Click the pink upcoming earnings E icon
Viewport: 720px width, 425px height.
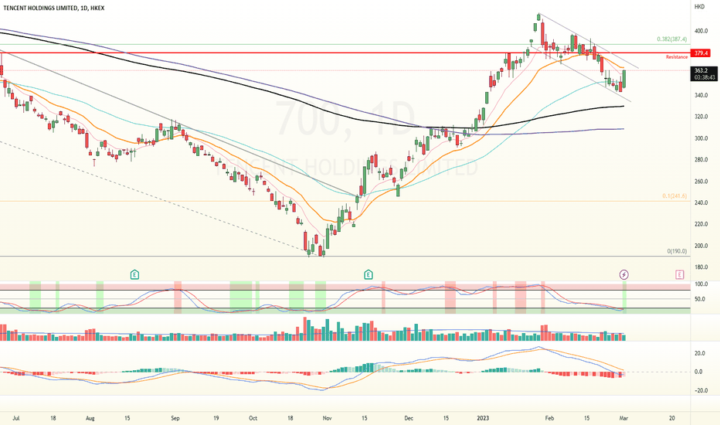(x=680, y=275)
